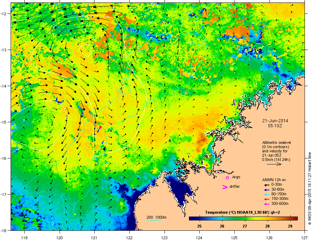This screenshot has width=312, height=241.
Task: Click the red current-meter arrow near 121E 15S
Action: [x=100, y=127]
